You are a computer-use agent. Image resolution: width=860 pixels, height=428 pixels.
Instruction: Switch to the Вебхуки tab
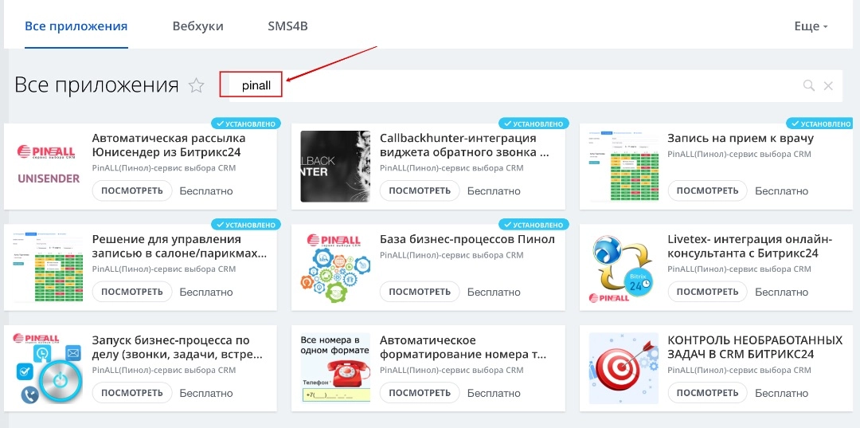click(197, 26)
